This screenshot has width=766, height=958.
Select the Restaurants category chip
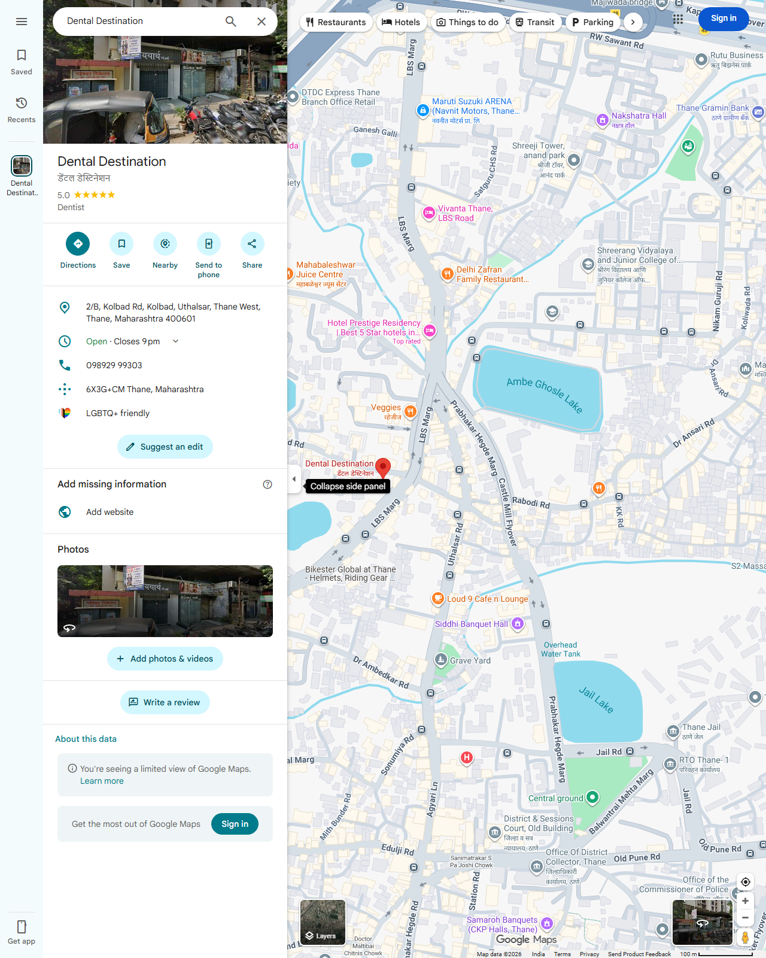coord(336,22)
